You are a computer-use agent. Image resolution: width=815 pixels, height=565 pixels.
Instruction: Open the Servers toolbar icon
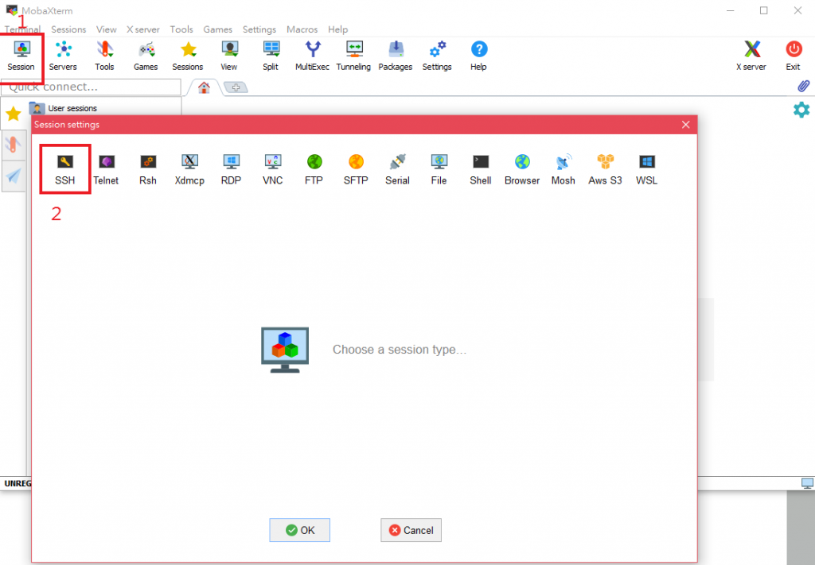click(x=63, y=56)
